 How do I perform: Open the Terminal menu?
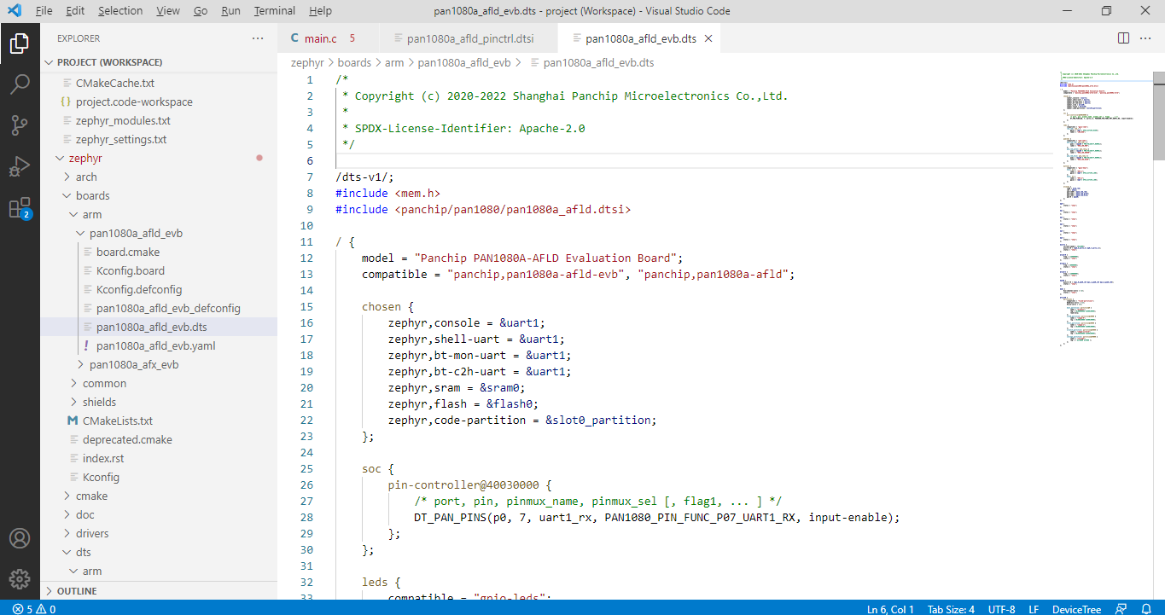pyautogui.click(x=275, y=11)
